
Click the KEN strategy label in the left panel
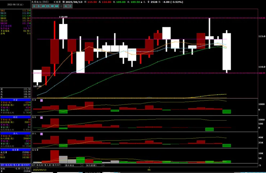click(15, 165)
